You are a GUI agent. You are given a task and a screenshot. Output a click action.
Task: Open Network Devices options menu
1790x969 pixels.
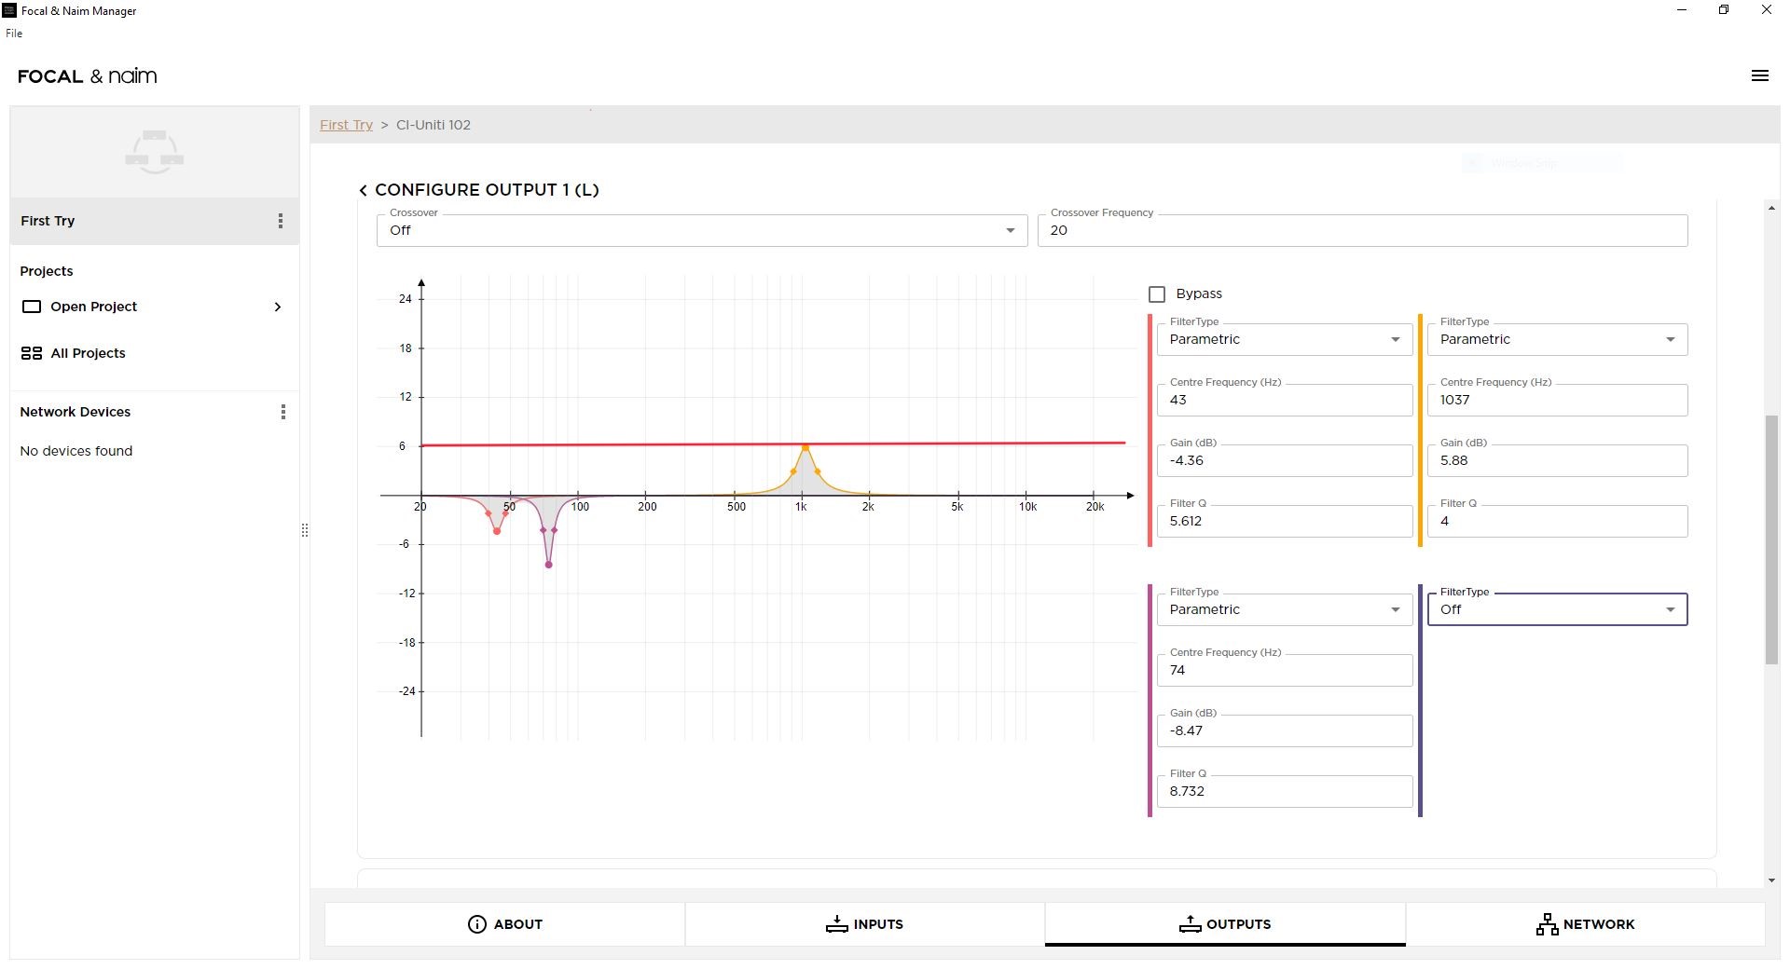point(282,412)
